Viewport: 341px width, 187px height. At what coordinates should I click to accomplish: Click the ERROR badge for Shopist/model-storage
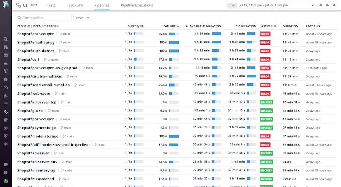265,136
